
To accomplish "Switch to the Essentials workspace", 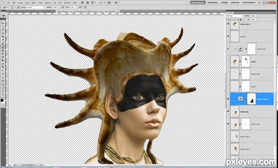I will pos(213,3).
